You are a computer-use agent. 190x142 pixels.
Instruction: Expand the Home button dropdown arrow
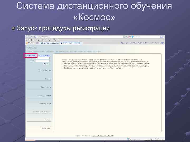pos(124,43)
